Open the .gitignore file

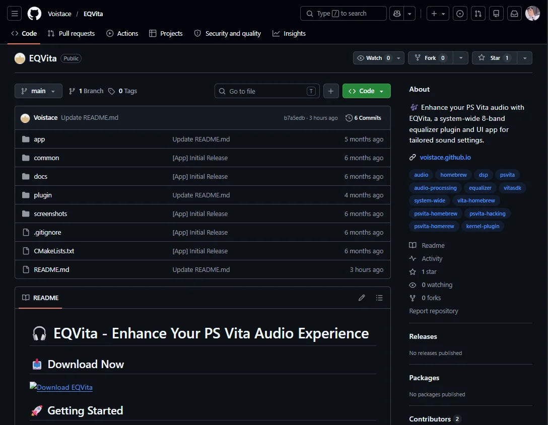tap(47, 233)
